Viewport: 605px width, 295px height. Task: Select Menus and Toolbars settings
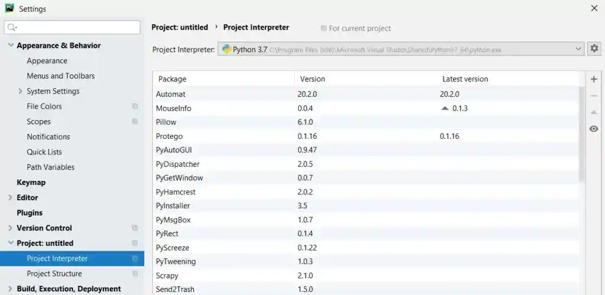coord(60,76)
